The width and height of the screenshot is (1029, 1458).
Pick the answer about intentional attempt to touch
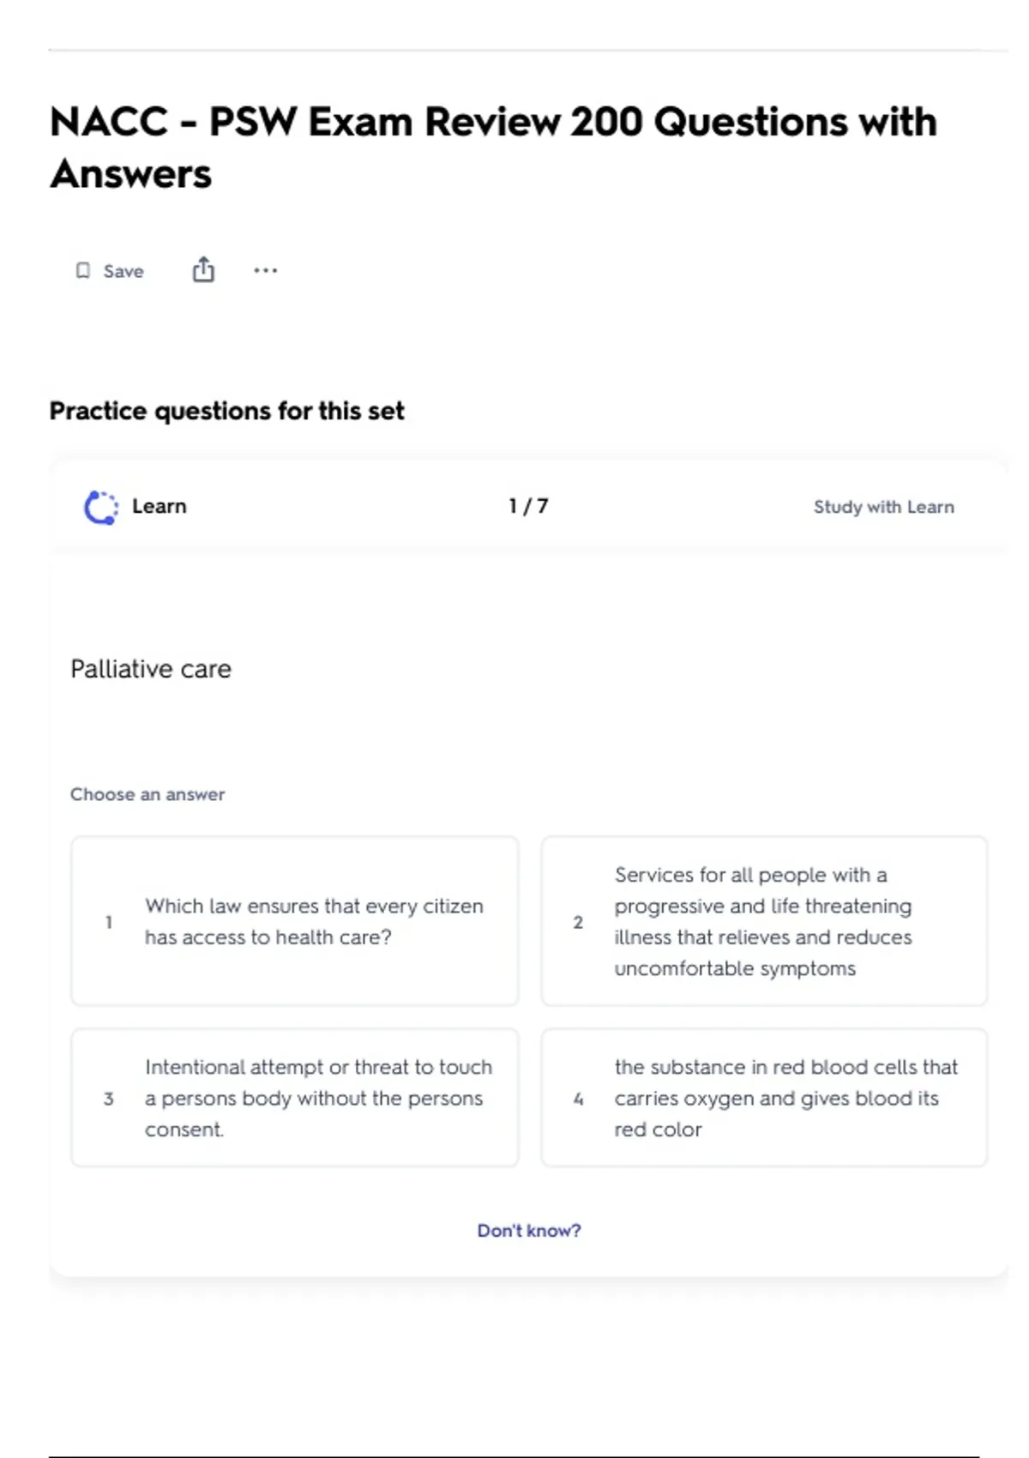click(318, 1098)
